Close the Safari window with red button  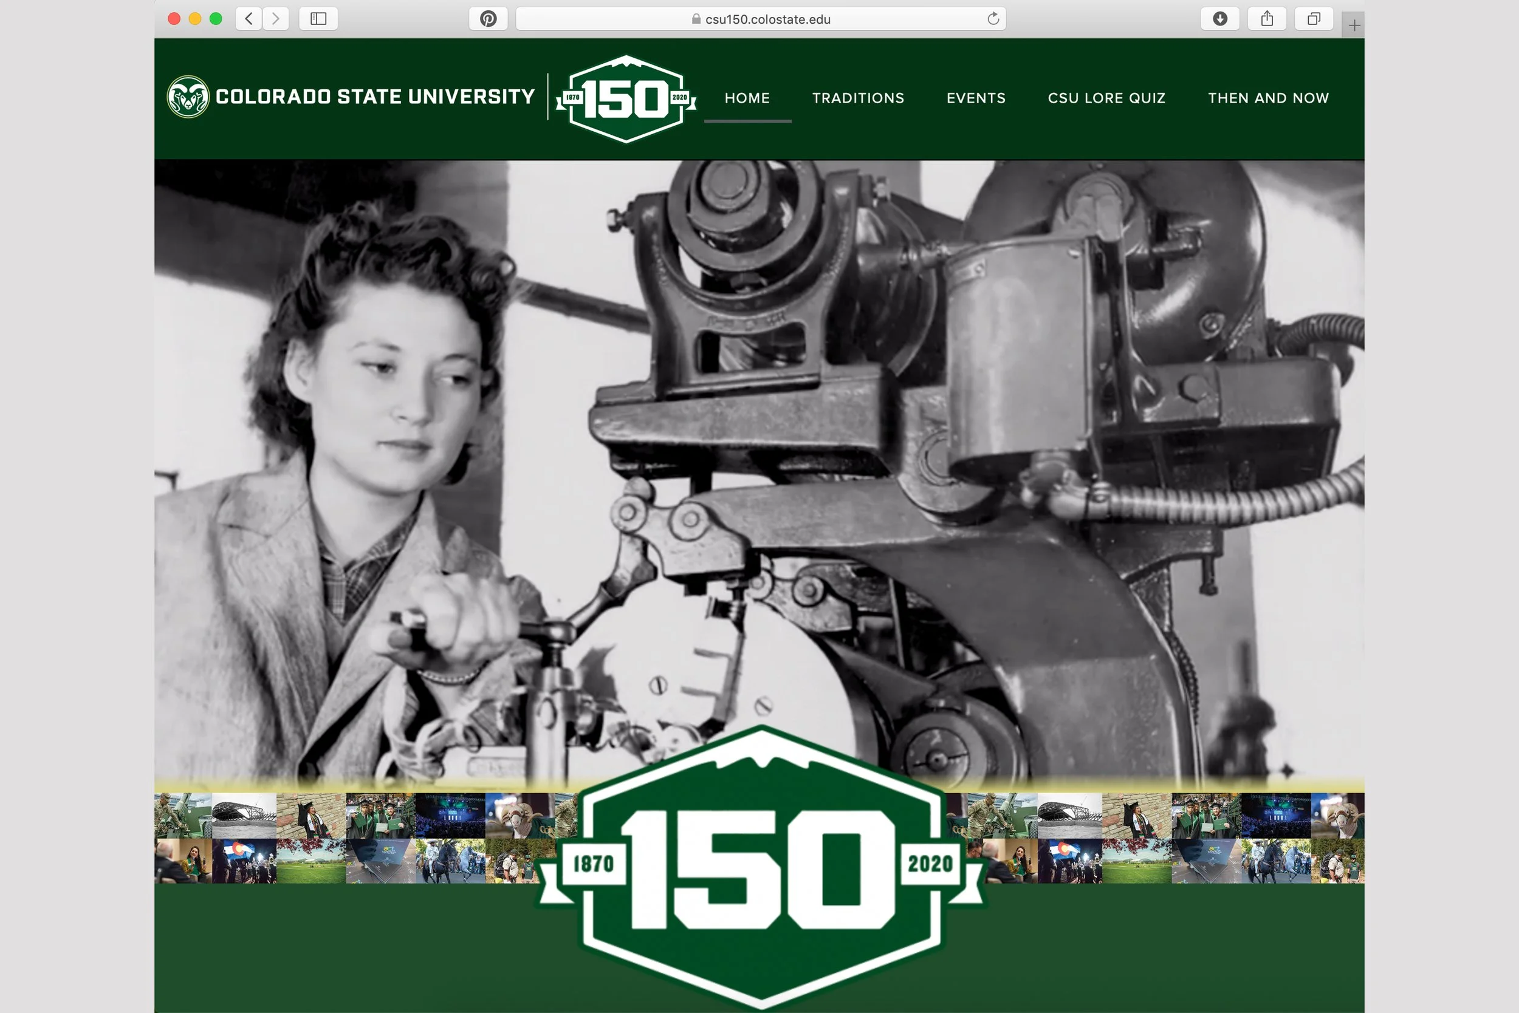click(174, 19)
